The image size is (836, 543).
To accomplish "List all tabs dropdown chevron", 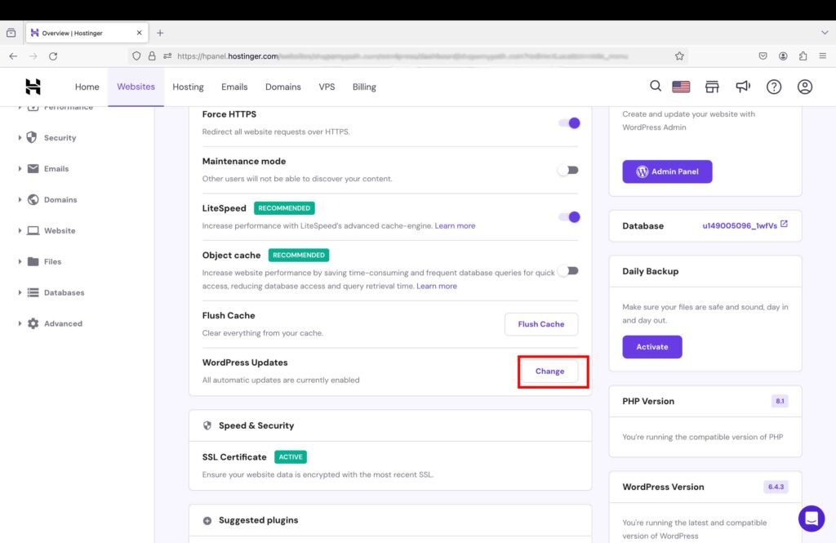I will pyautogui.click(x=825, y=33).
